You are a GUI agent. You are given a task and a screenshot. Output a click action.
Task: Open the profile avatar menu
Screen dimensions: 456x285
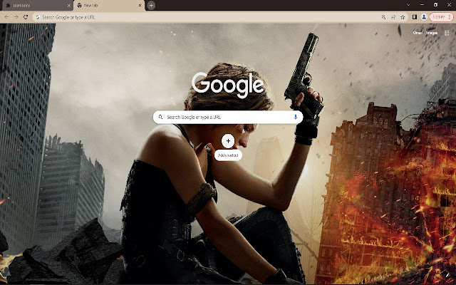pyautogui.click(x=424, y=17)
